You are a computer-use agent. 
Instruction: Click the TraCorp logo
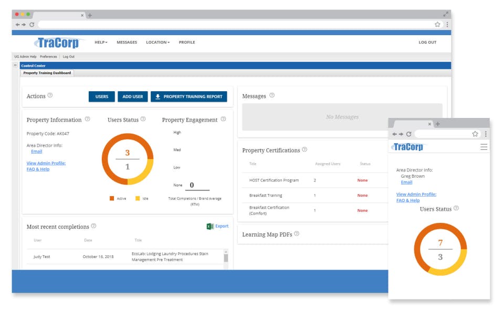(58, 42)
